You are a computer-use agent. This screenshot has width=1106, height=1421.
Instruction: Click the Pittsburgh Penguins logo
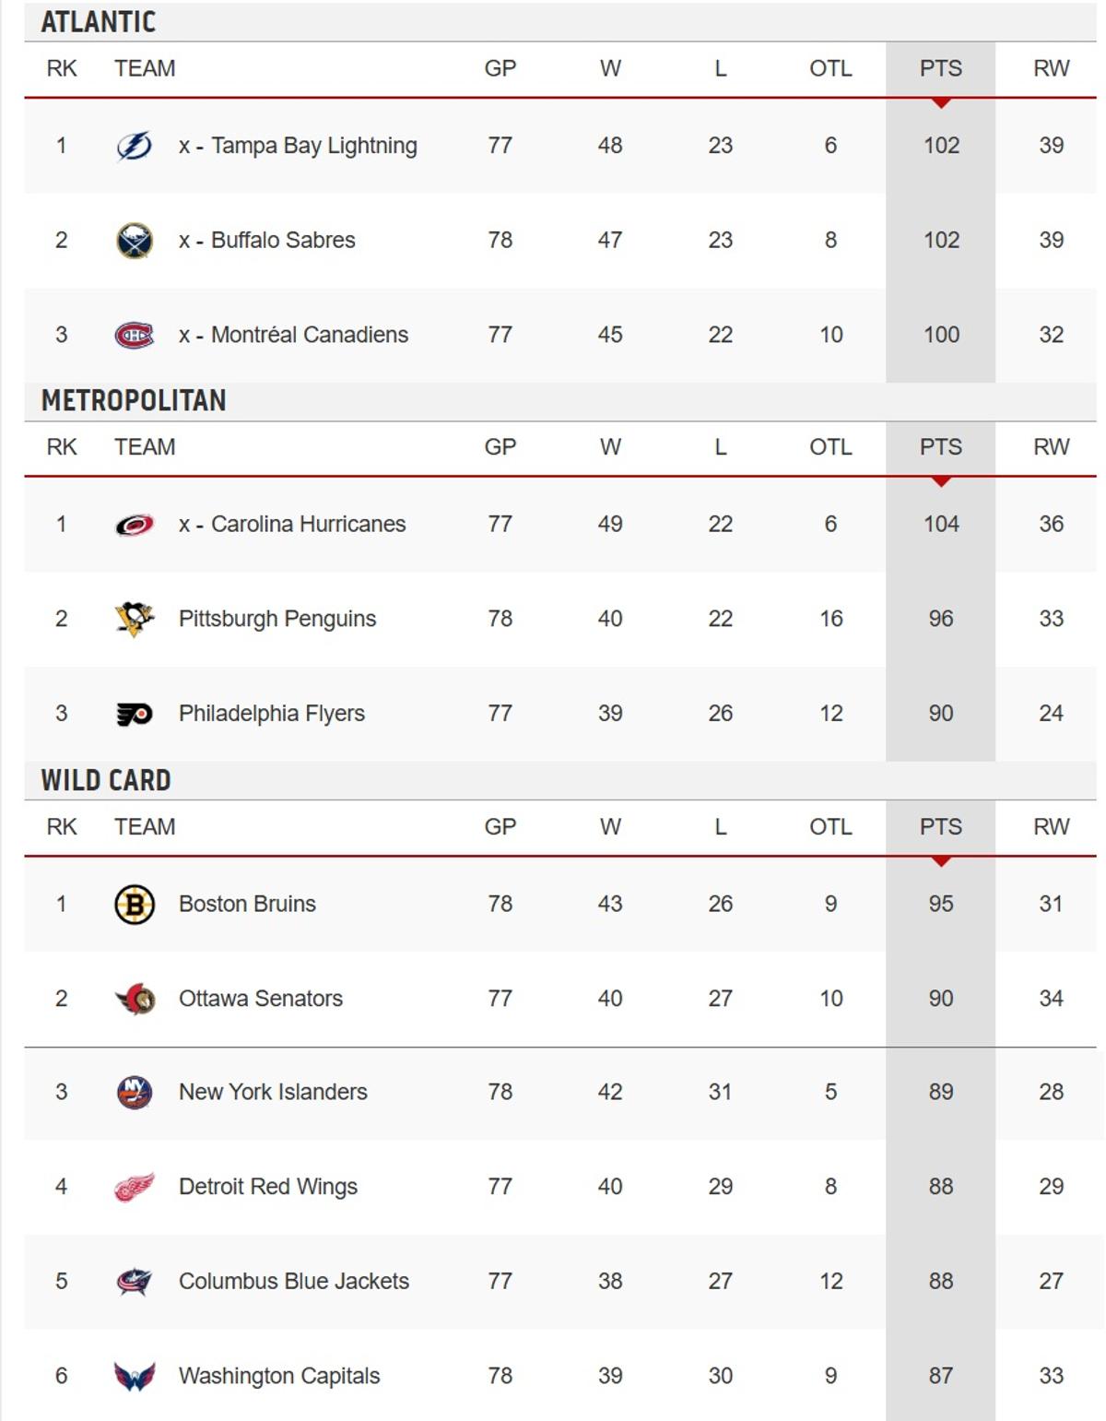tap(133, 618)
